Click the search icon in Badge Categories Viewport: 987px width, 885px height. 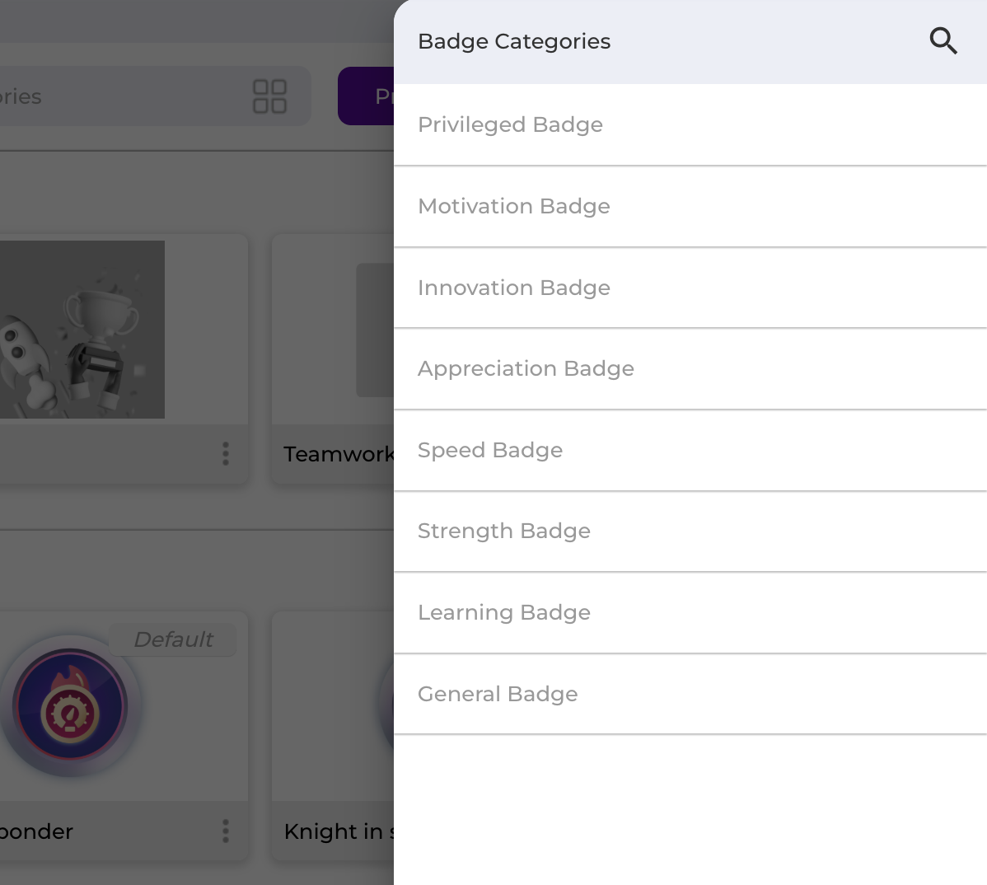(x=943, y=40)
